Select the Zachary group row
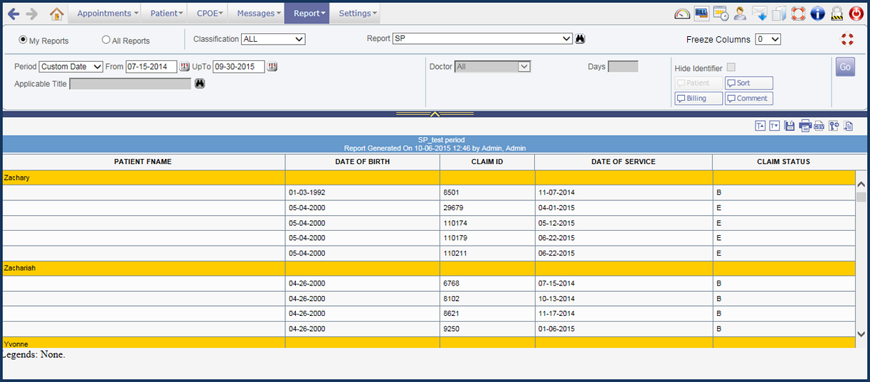 (428, 178)
